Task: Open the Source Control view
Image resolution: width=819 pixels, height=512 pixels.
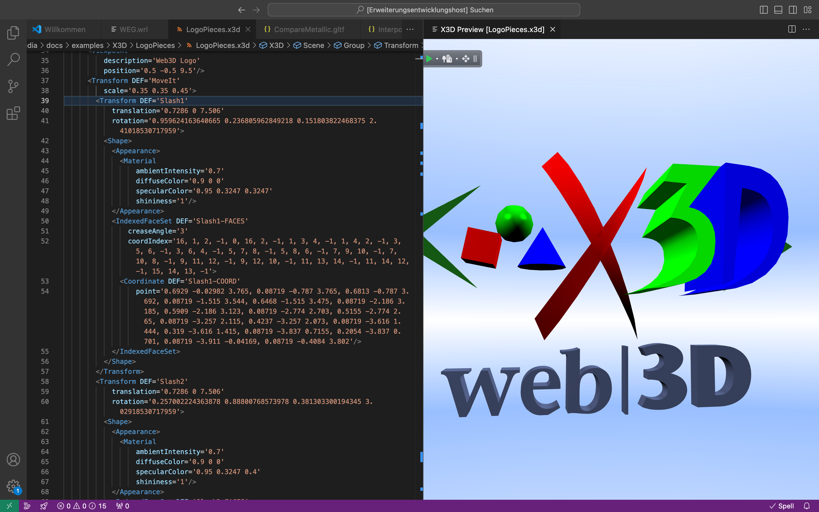Action: coord(13,86)
